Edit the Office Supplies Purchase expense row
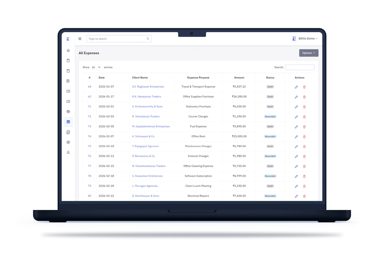The height and width of the screenshot is (261, 384). [x=296, y=97]
